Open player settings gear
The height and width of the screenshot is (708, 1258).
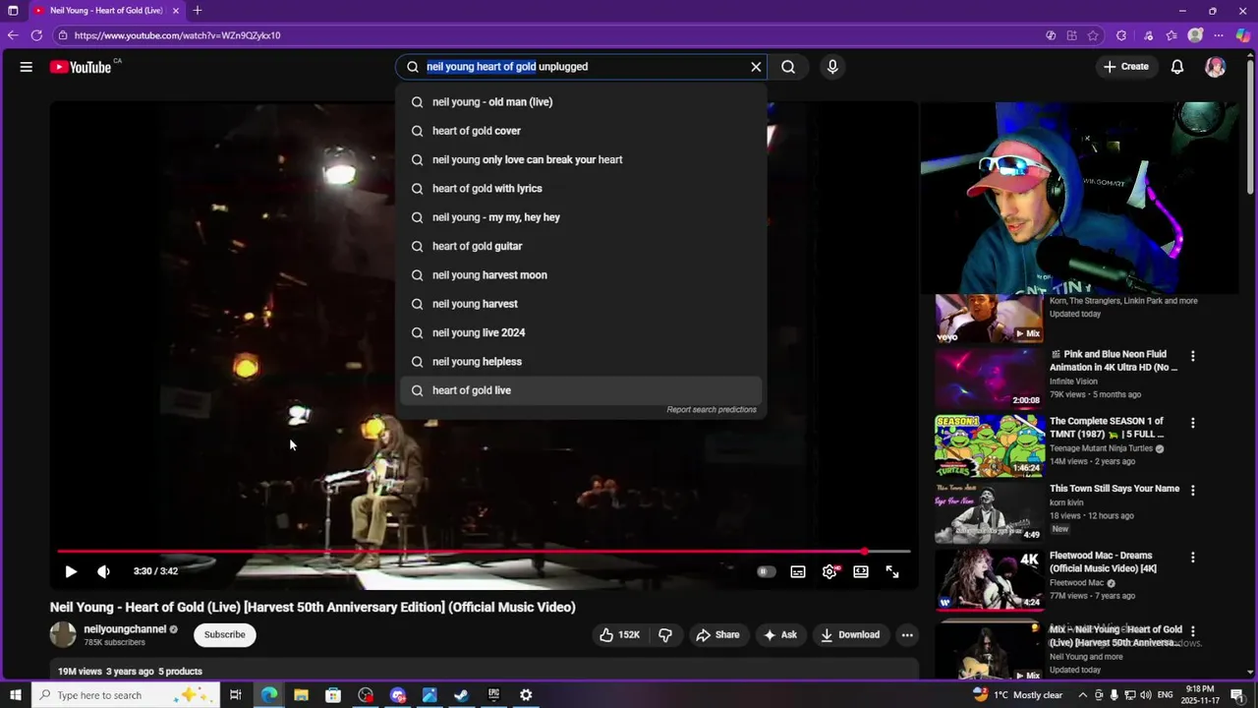(x=830, y=571)
